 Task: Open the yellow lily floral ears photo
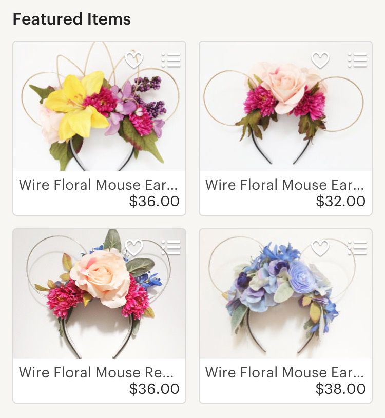coord(99,106)
